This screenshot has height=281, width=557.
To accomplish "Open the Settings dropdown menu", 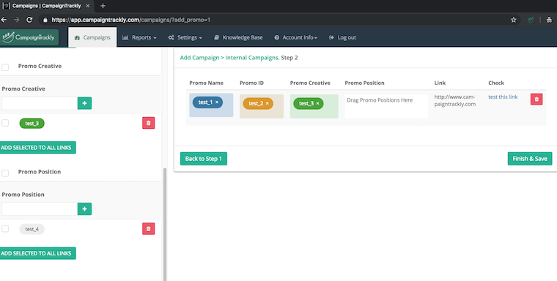I will point(185,37).
